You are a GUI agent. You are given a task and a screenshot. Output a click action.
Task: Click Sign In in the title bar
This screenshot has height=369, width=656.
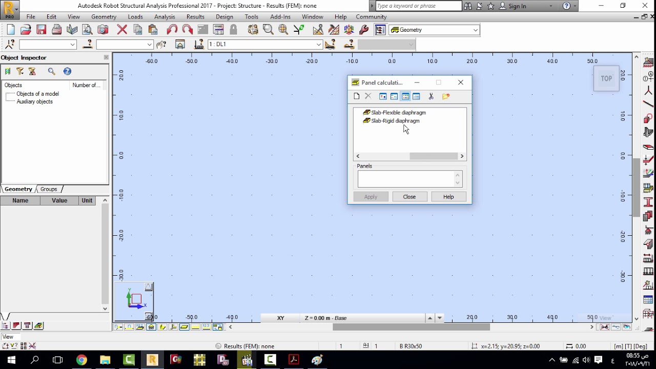pos(517,6)
